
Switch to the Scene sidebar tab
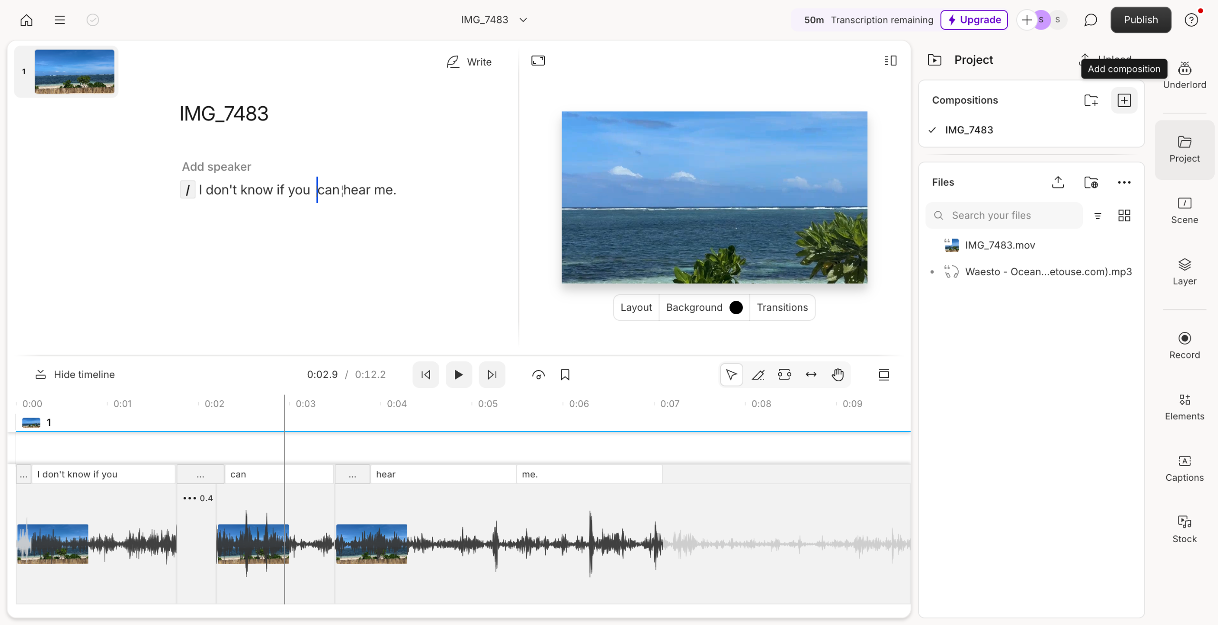tap(1184, 210)
